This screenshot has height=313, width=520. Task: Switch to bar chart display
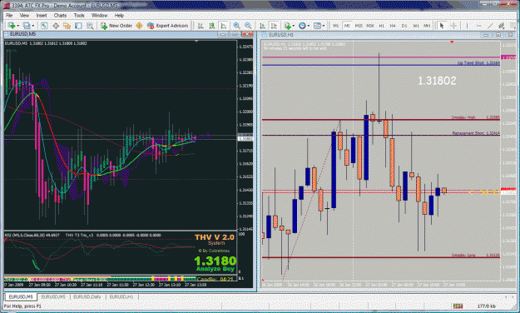click(201, 26)
